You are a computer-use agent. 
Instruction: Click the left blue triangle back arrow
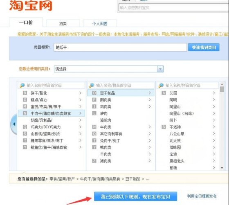click(x=14, y=124)
